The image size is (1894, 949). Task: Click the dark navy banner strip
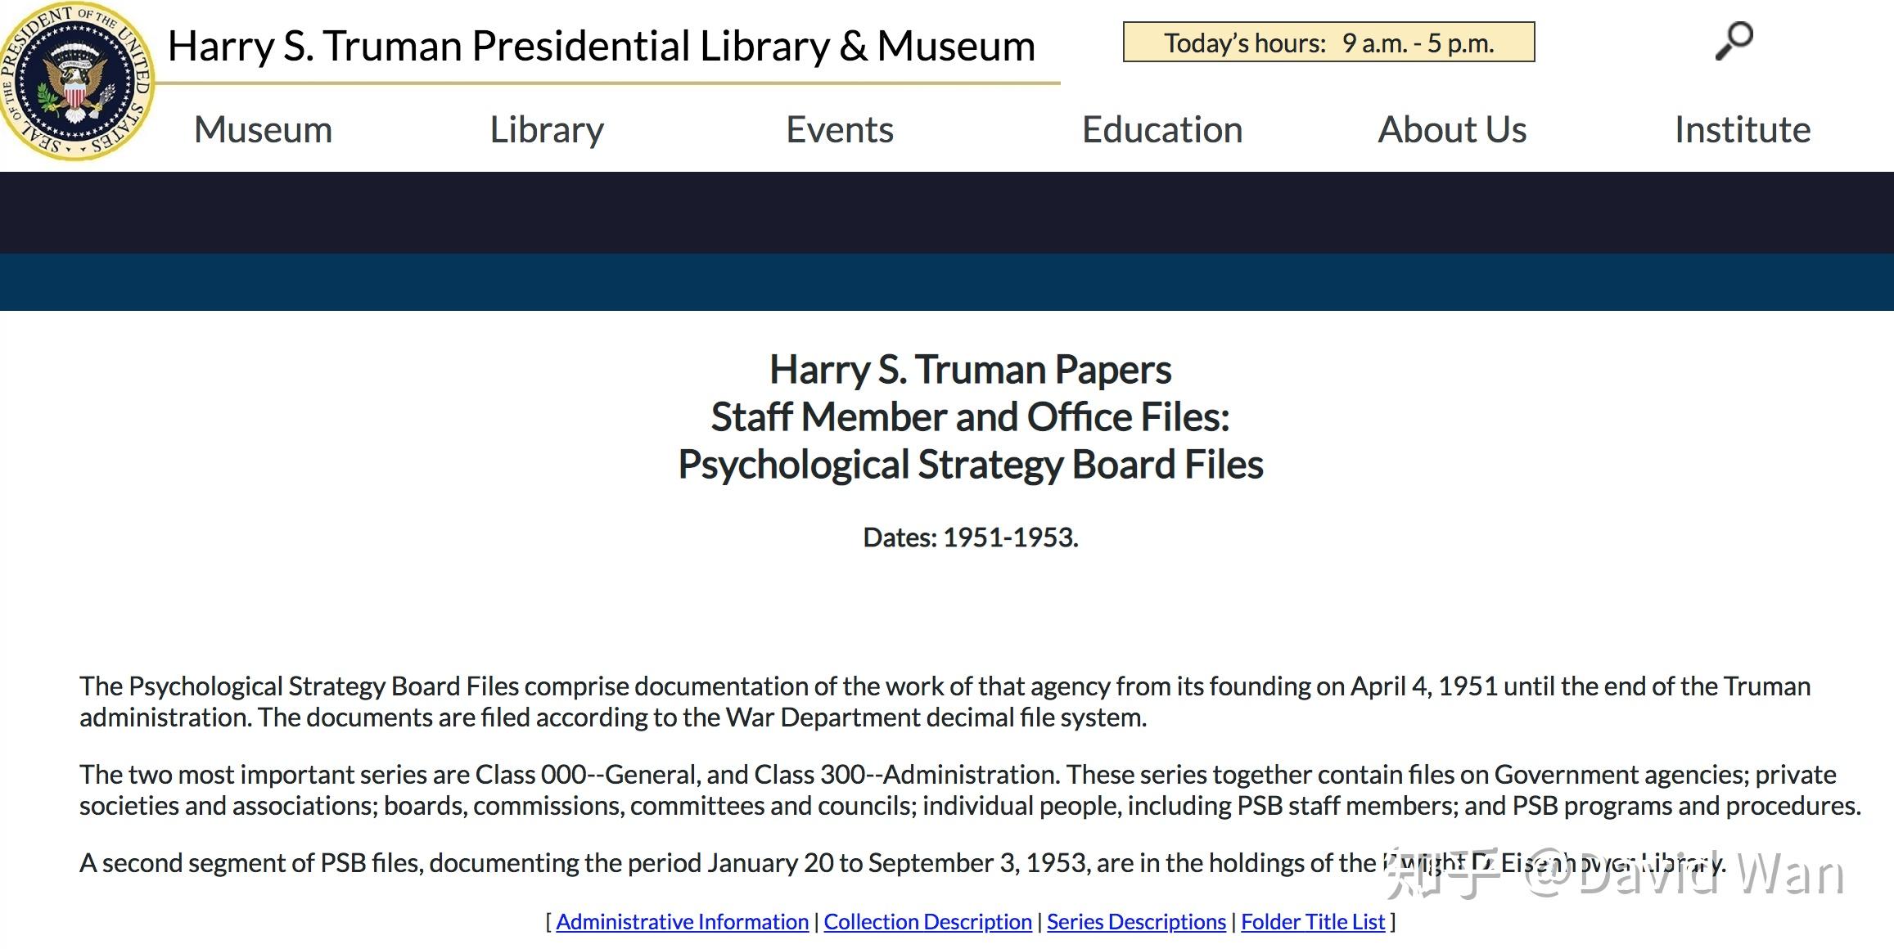(x=946, y=213)
